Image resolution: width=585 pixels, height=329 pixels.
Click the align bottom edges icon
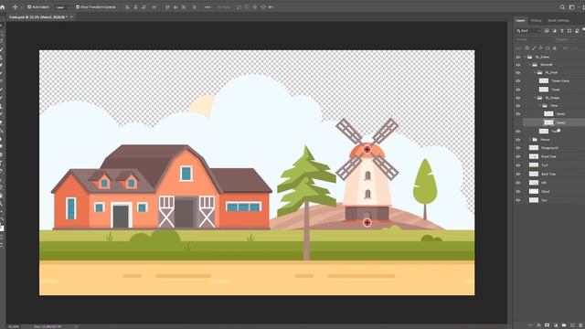click(x=184, y=7)
